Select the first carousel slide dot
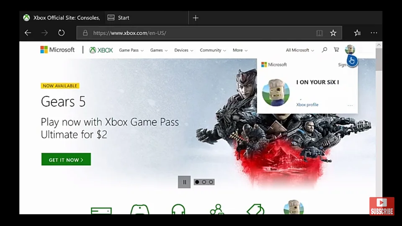This screenshot has width=402, height=226. tap(197, 182)
